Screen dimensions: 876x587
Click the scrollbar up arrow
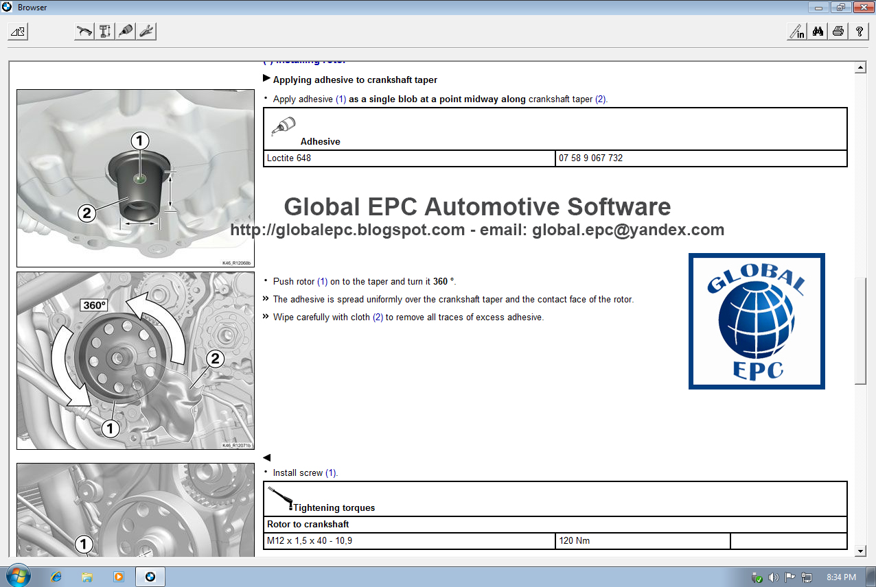tap(860, 67)
